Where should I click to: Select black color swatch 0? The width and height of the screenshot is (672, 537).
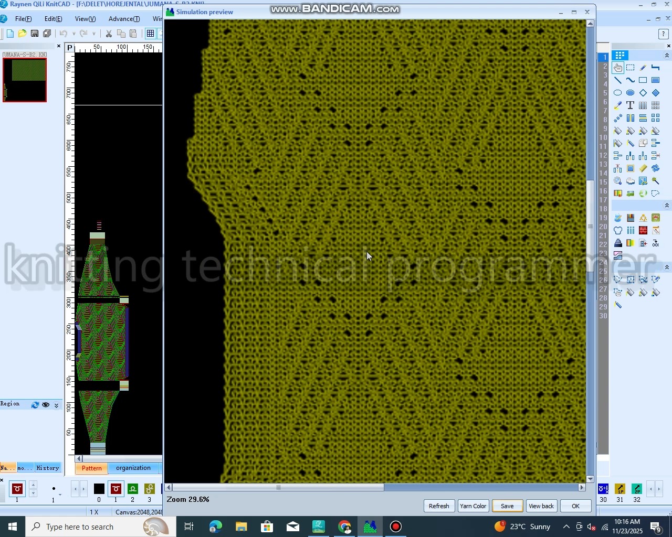[99, 489]
